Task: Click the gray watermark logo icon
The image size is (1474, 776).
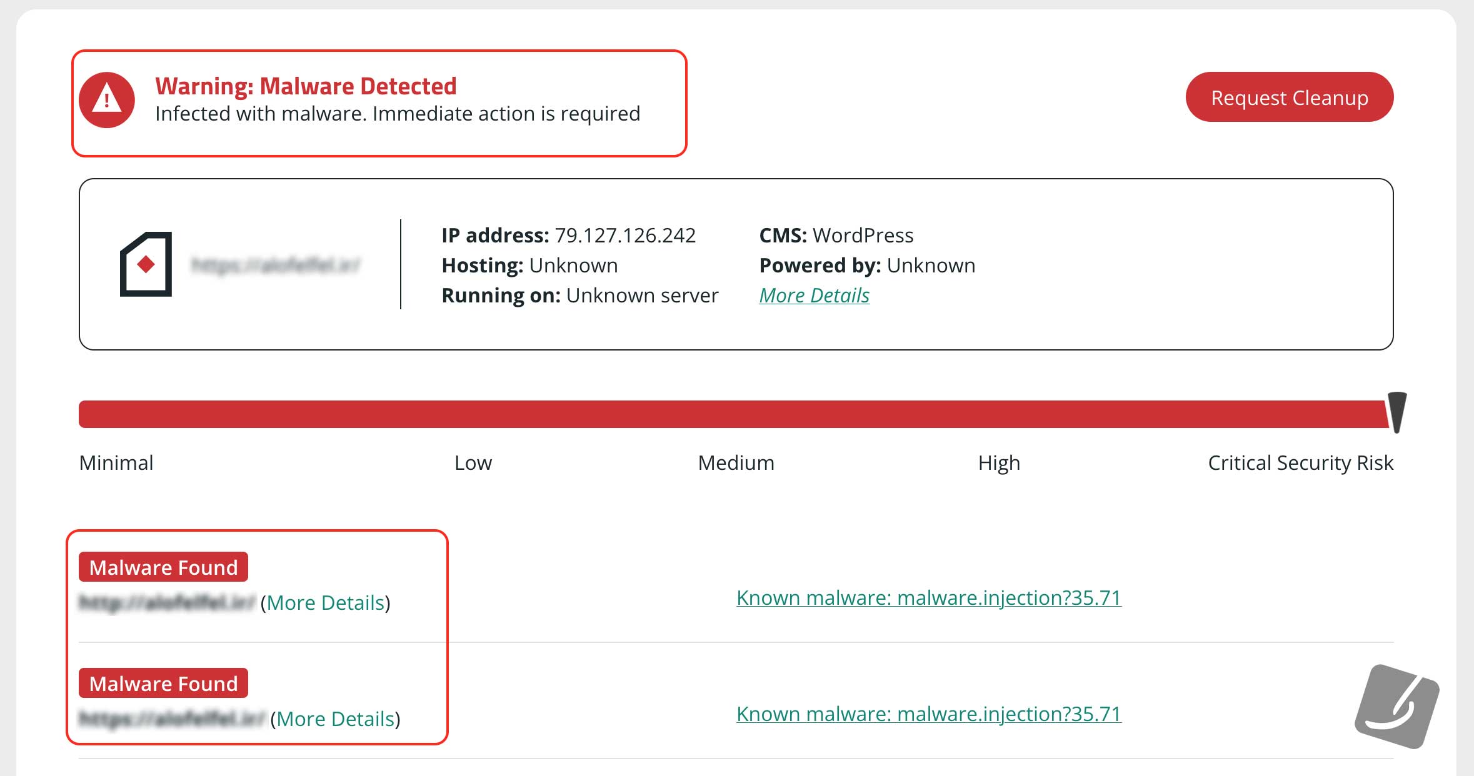Action: (x=1397, y=707)
